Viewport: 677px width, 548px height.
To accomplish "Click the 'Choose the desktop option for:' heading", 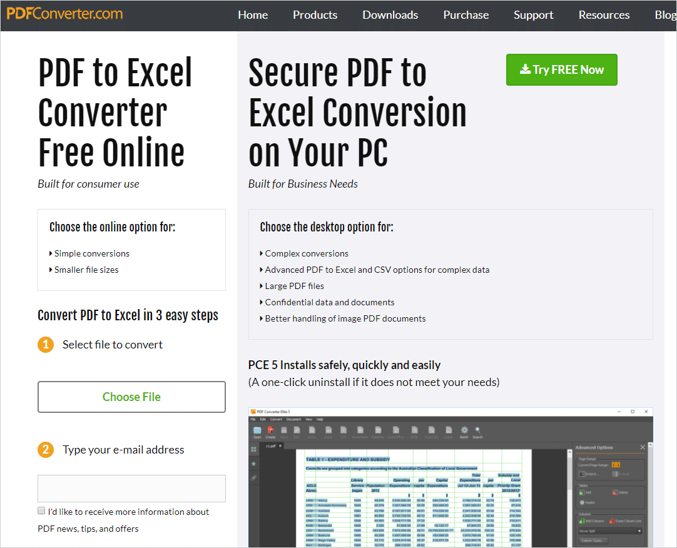I will [x=327, y=227].
